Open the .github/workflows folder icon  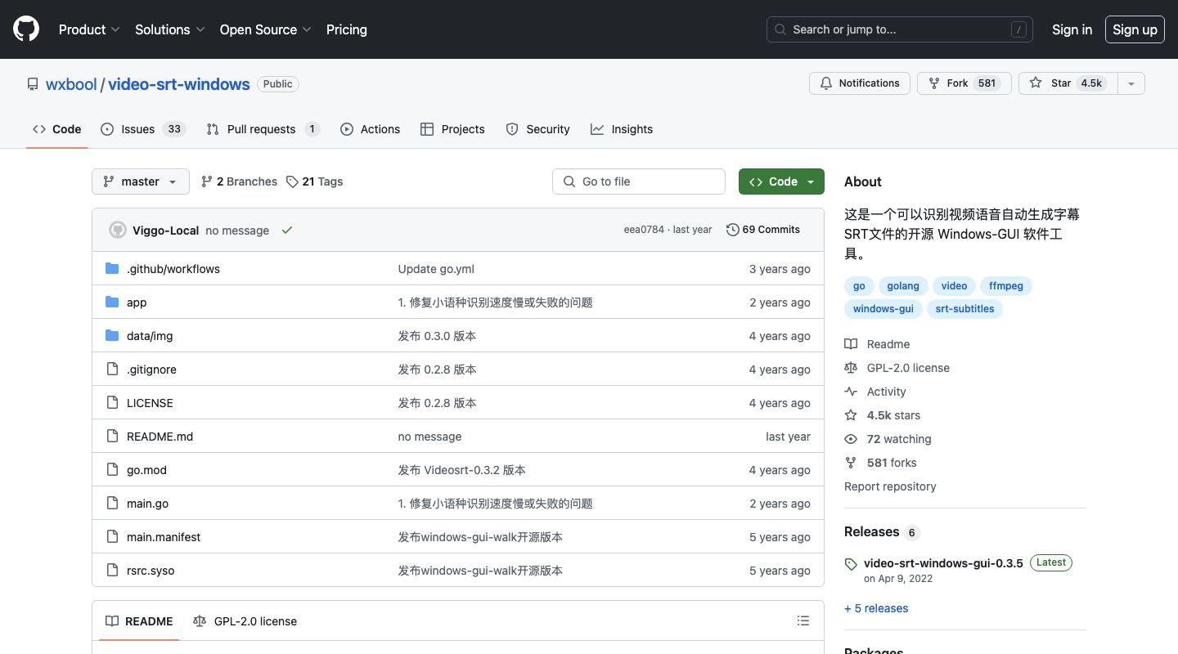[112, 269]
